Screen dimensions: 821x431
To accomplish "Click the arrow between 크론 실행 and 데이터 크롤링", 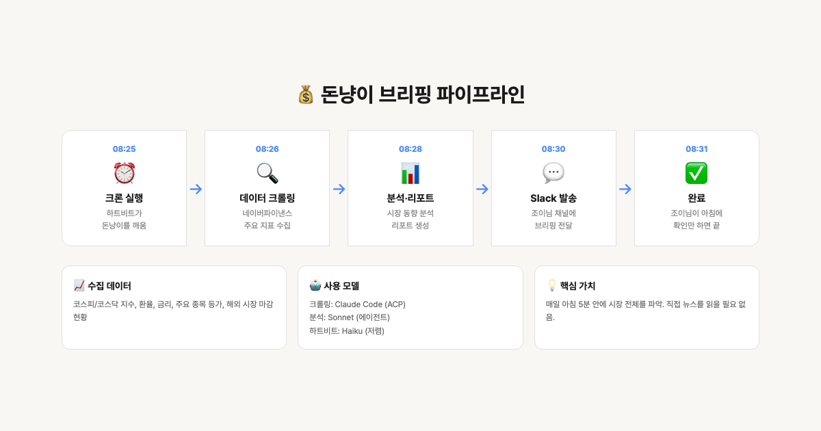I will pos(196,189).
